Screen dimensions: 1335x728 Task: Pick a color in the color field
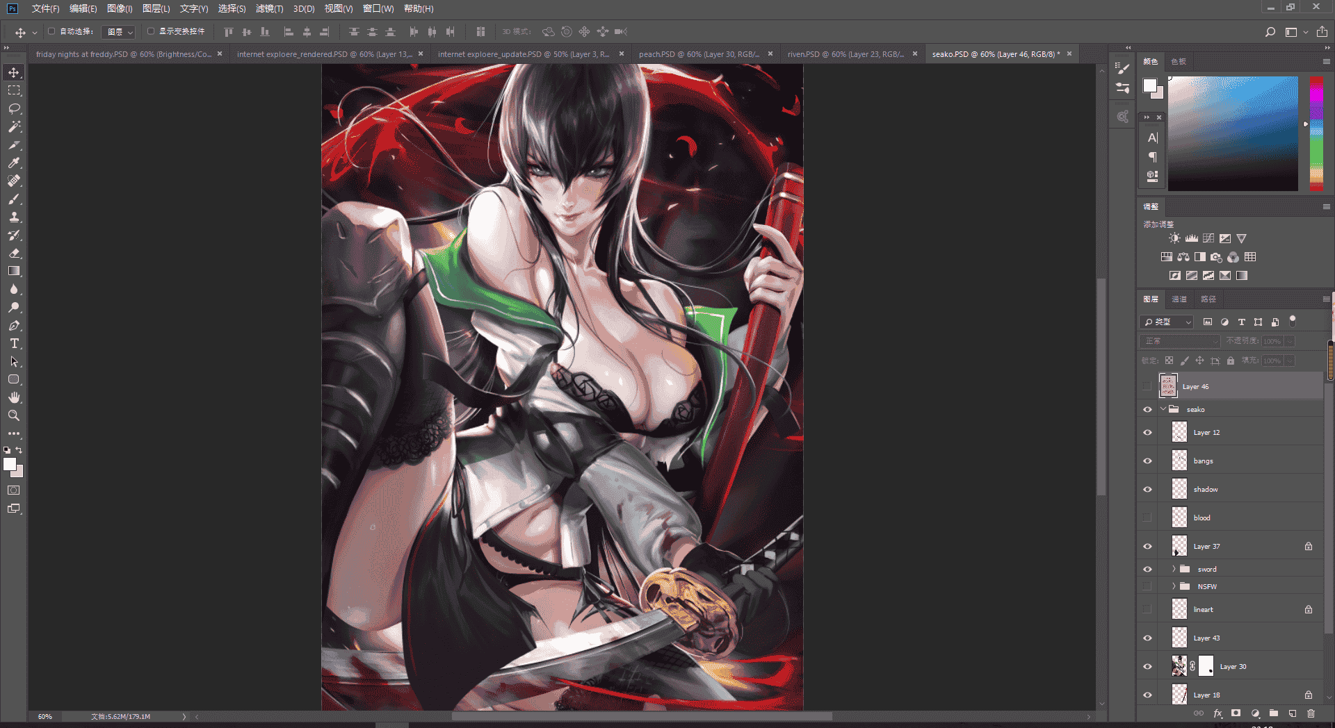(x=1233, y=133)
